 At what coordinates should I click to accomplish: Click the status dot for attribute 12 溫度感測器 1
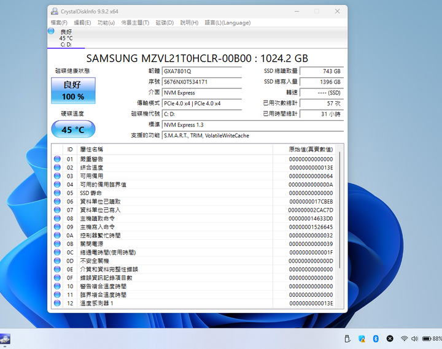(x=57, y=303)
